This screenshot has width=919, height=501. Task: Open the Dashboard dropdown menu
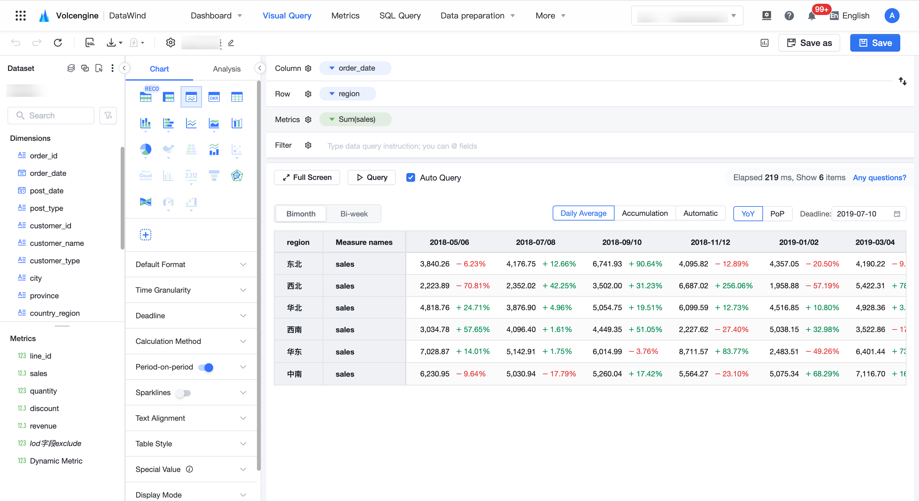pos(216,16)
